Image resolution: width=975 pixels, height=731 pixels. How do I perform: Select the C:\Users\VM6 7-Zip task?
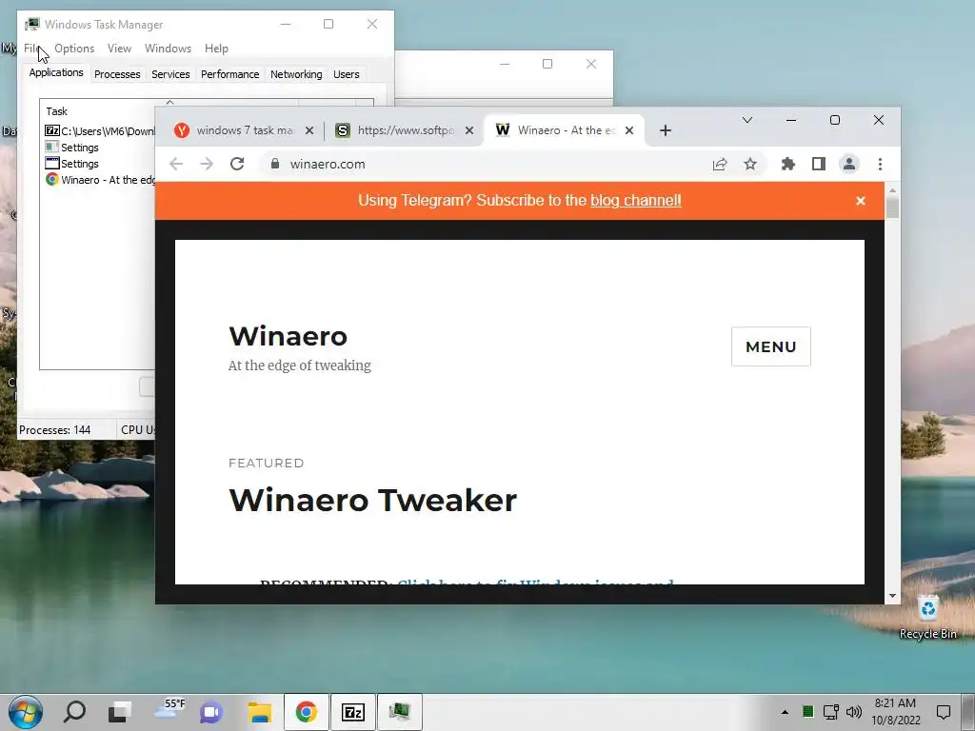(99, 131)
